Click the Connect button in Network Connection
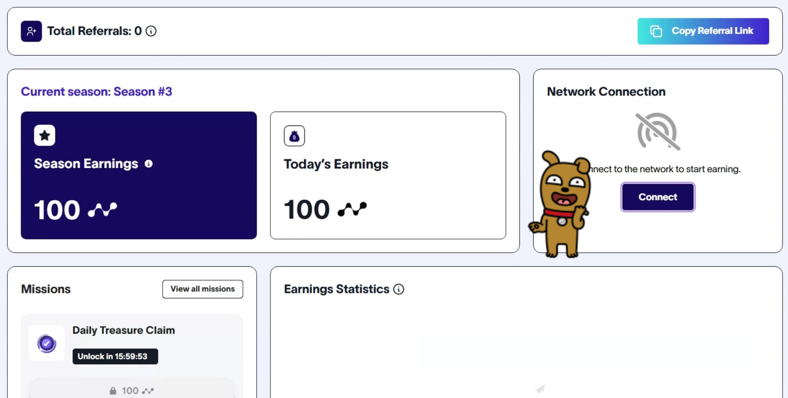This screenshot has width=788, height=398. pyautogui.click(x=658, y=197)
